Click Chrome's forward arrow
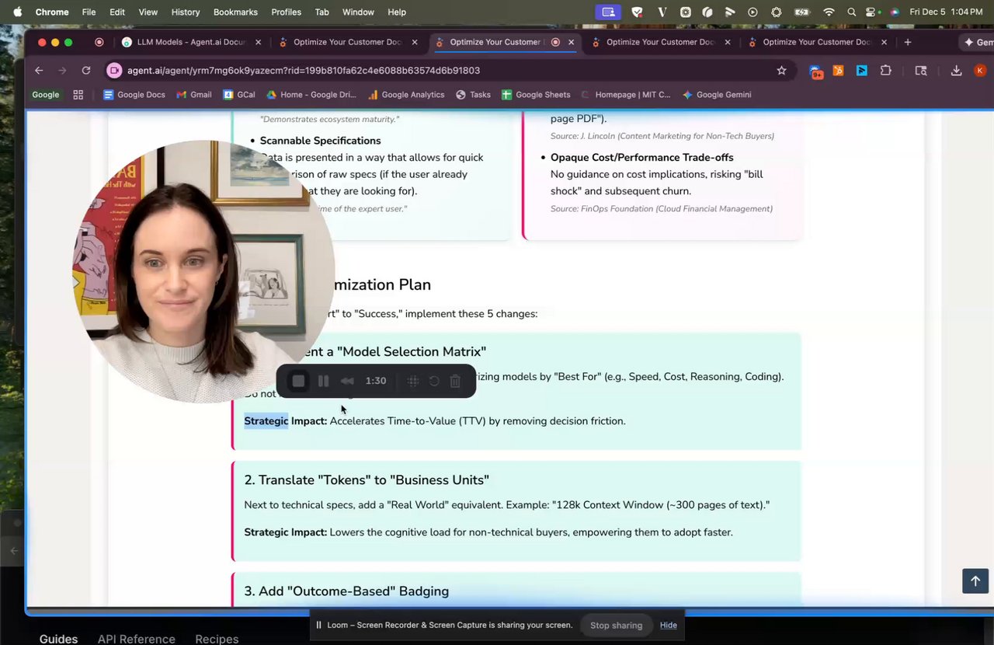Image resolution: width=994 pixels, height=645 pixels. (x=62, y=70)
